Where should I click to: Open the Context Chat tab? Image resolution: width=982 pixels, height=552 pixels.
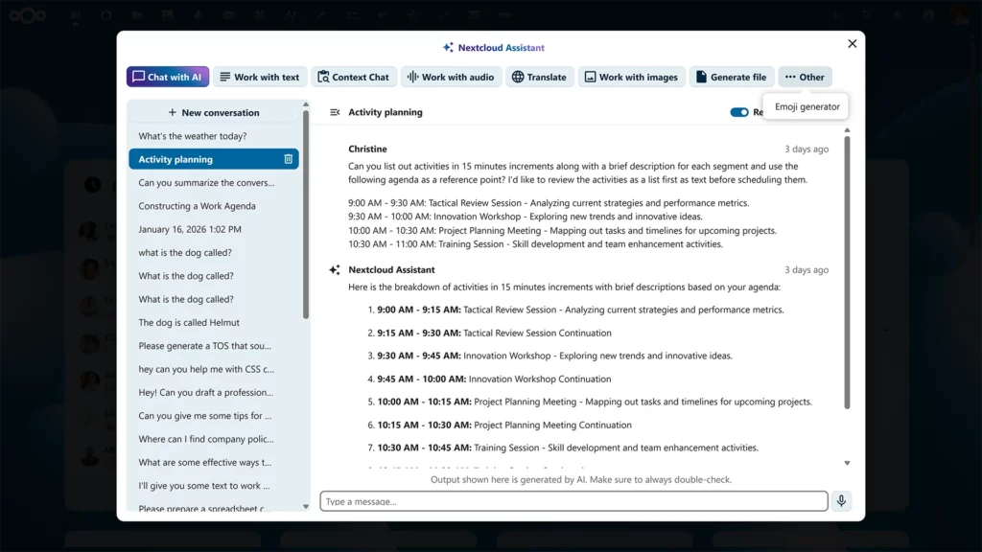351,77
